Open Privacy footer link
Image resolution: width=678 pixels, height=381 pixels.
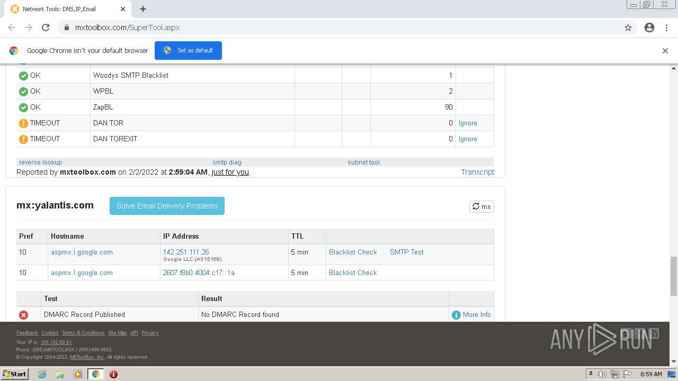(150, 333)
